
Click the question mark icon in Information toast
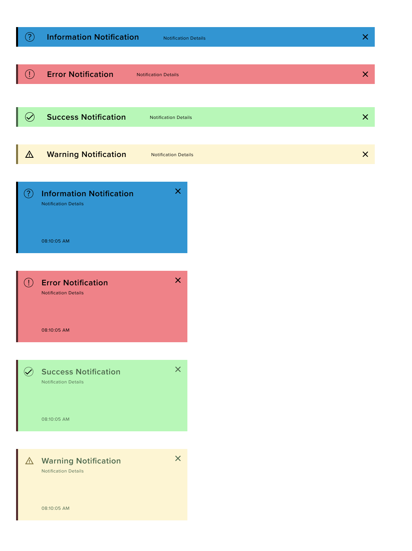tap(29, 193)
